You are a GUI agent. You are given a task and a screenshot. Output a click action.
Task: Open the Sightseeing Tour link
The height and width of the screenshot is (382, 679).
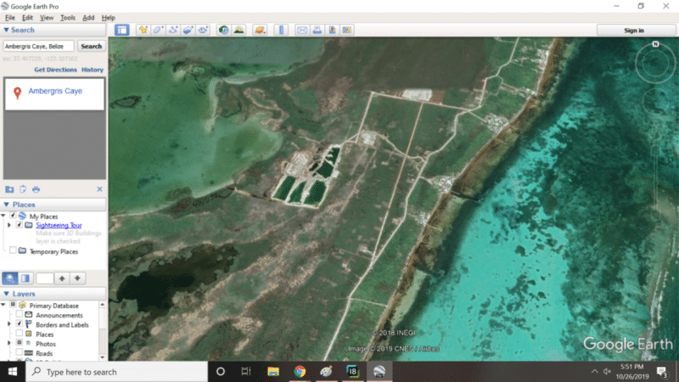pos(59,225)
